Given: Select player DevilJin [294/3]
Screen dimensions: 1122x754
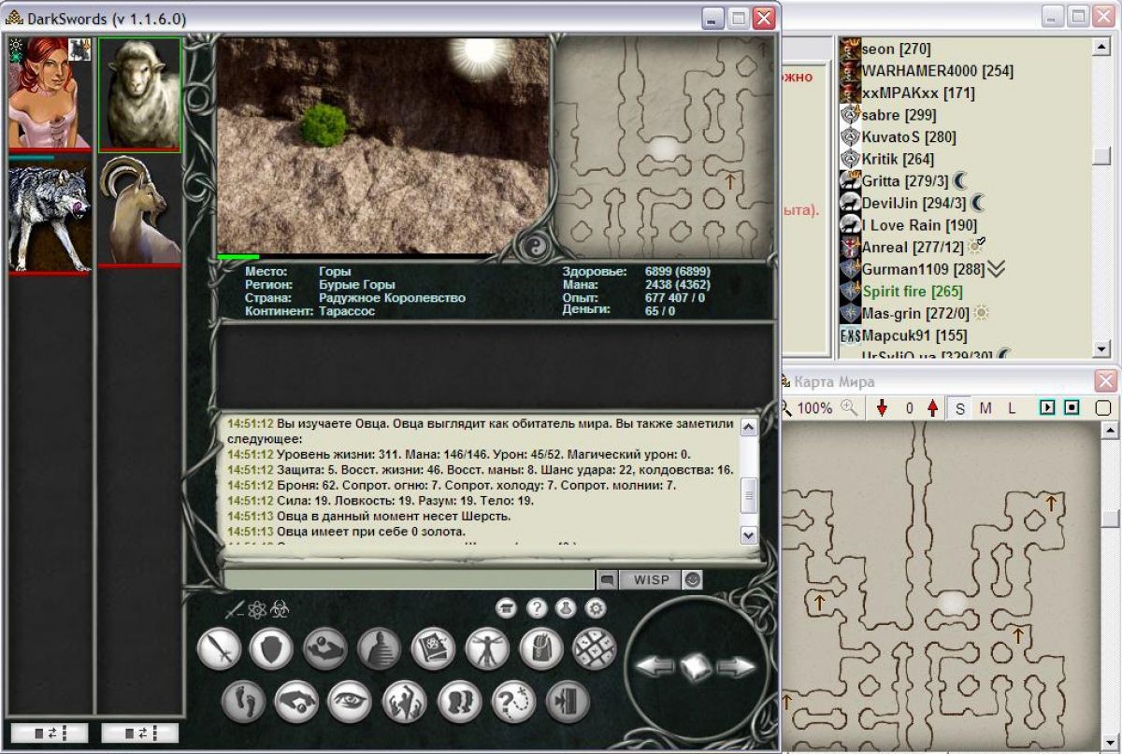Looking at the screenshot, I should [x=914, y=203].
